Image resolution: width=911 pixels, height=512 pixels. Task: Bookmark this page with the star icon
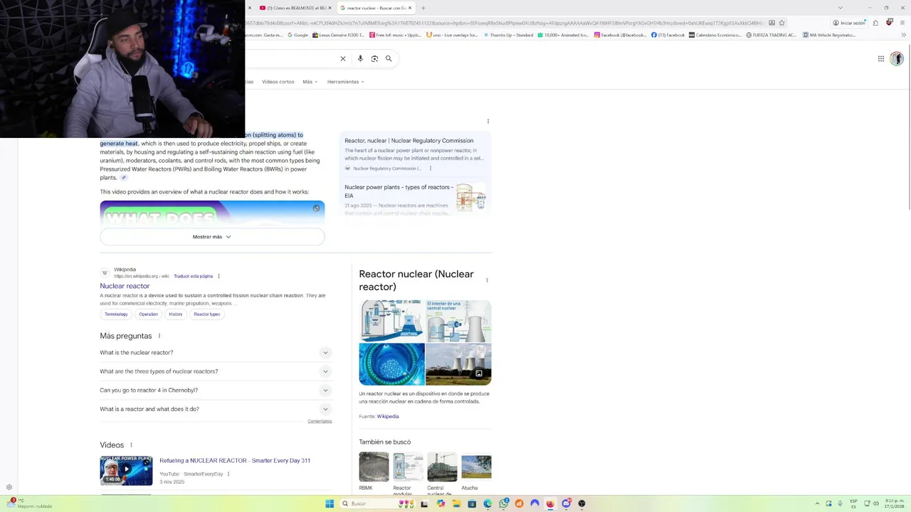(780, 23)
